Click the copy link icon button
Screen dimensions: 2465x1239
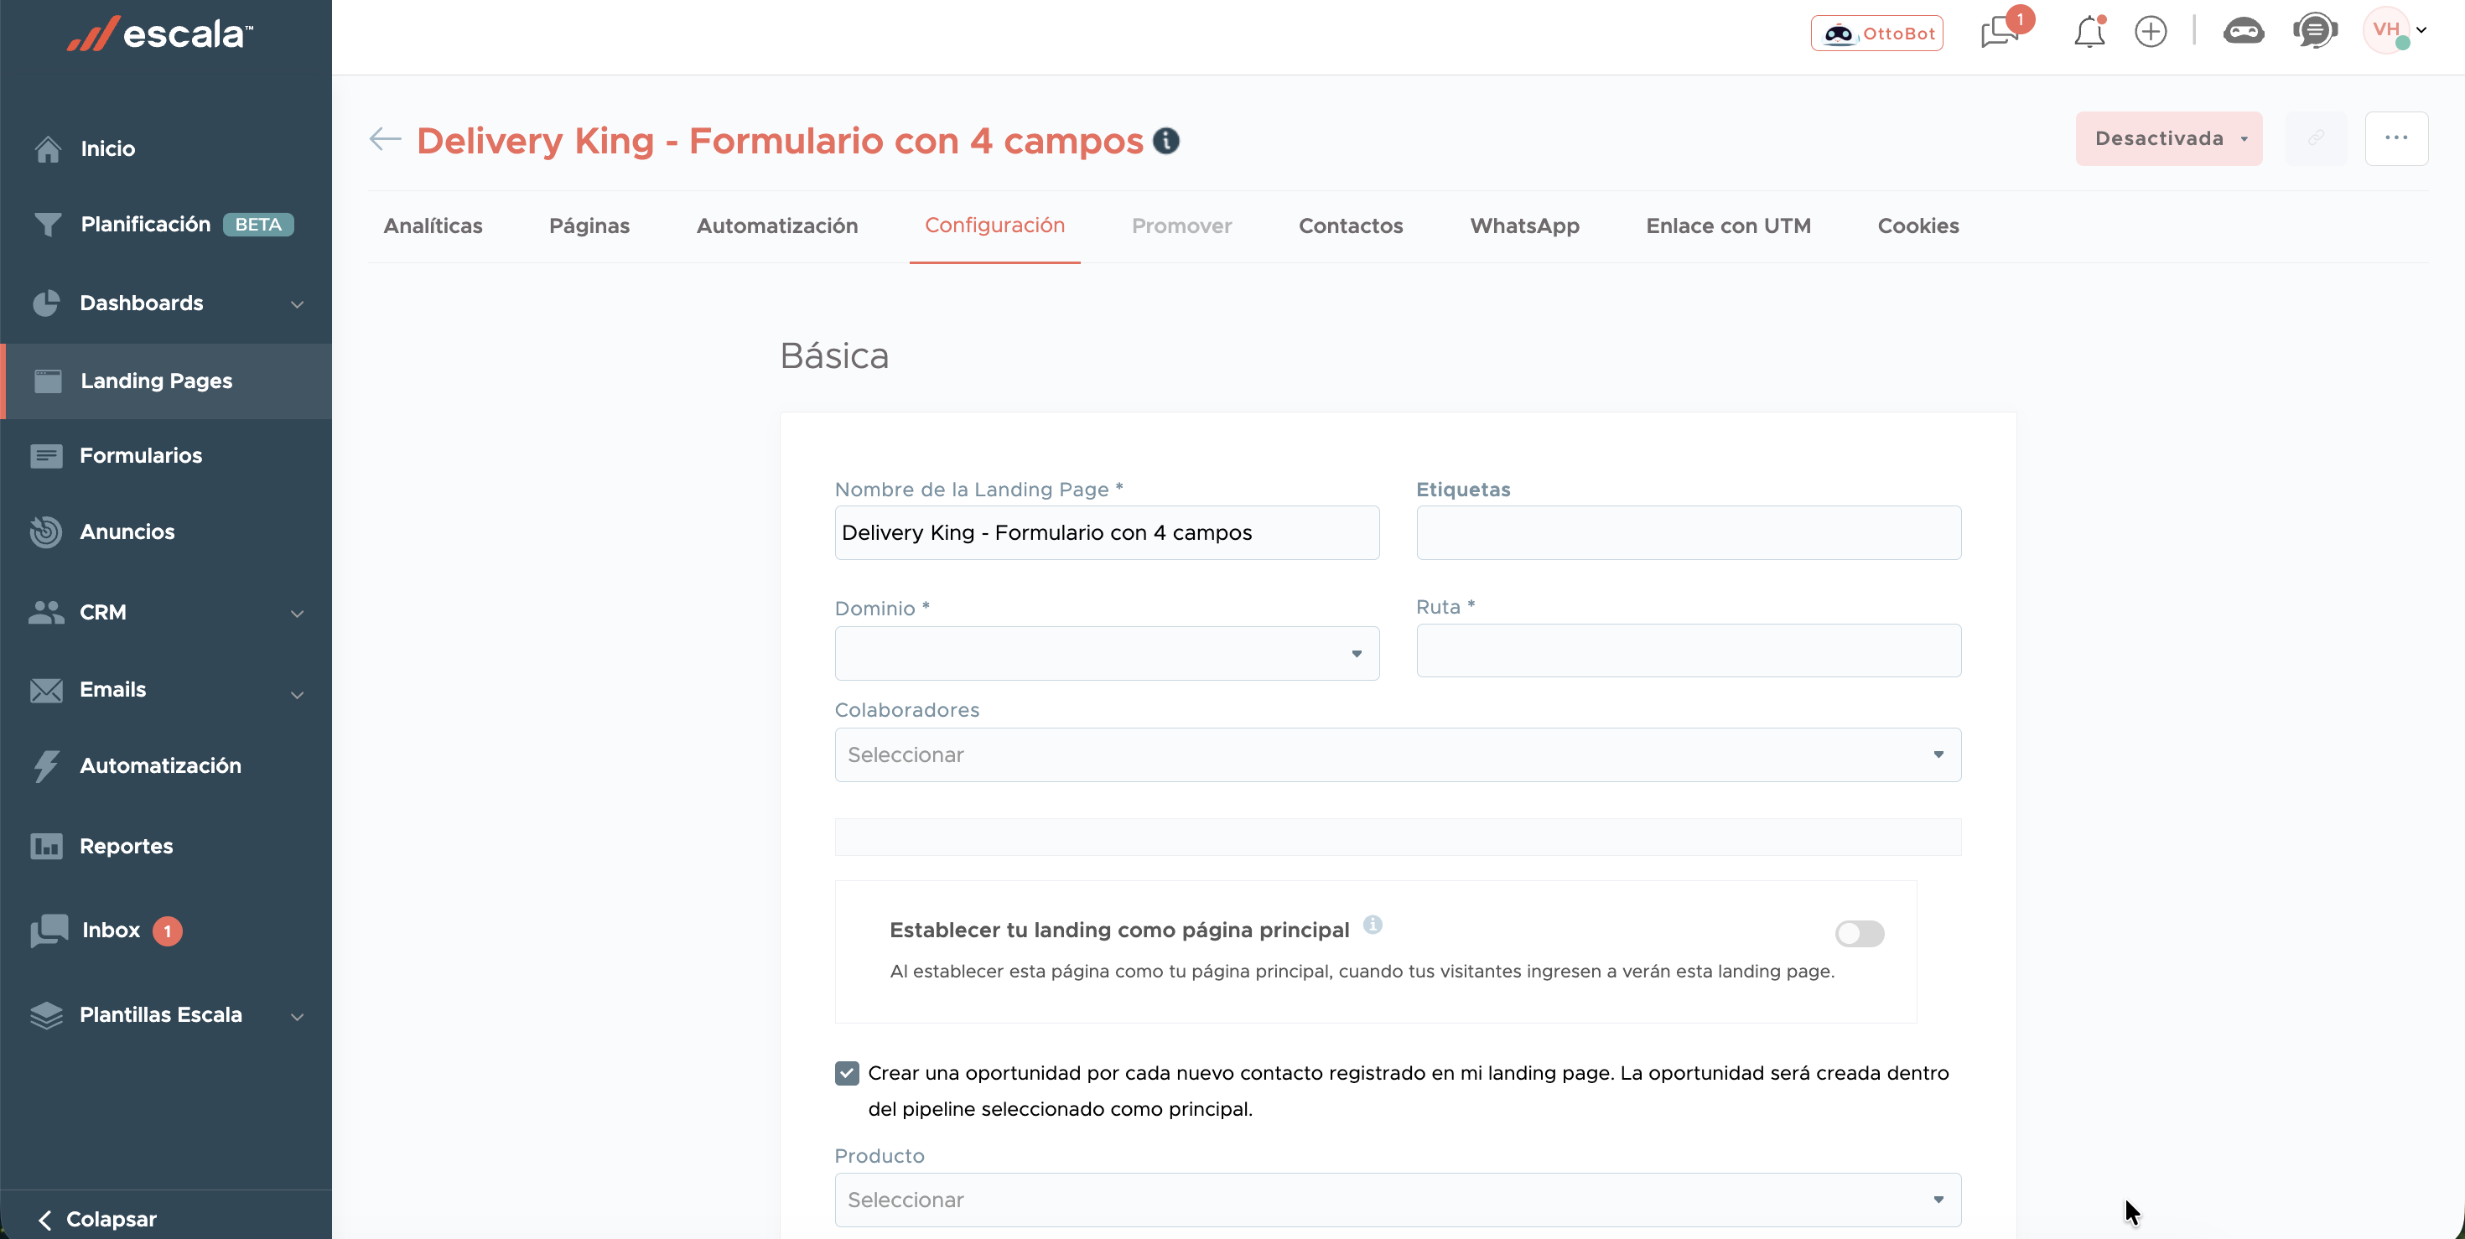point(2316,138)
